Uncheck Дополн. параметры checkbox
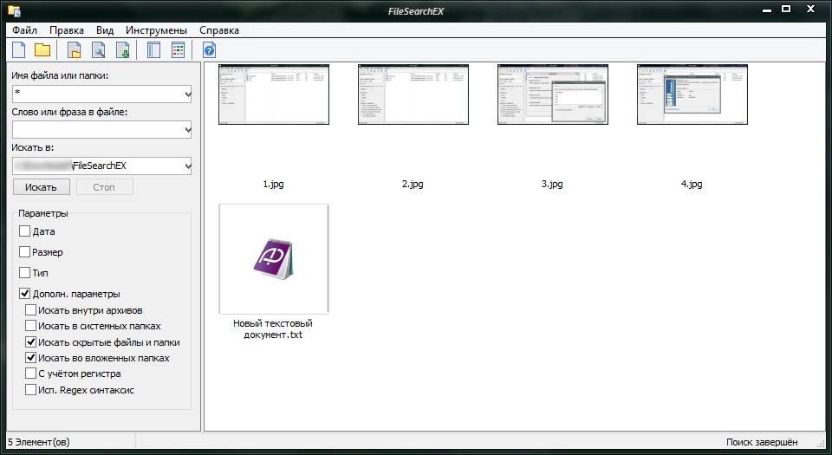This screenshot has height=455, width=832. [x=24, y=293]
